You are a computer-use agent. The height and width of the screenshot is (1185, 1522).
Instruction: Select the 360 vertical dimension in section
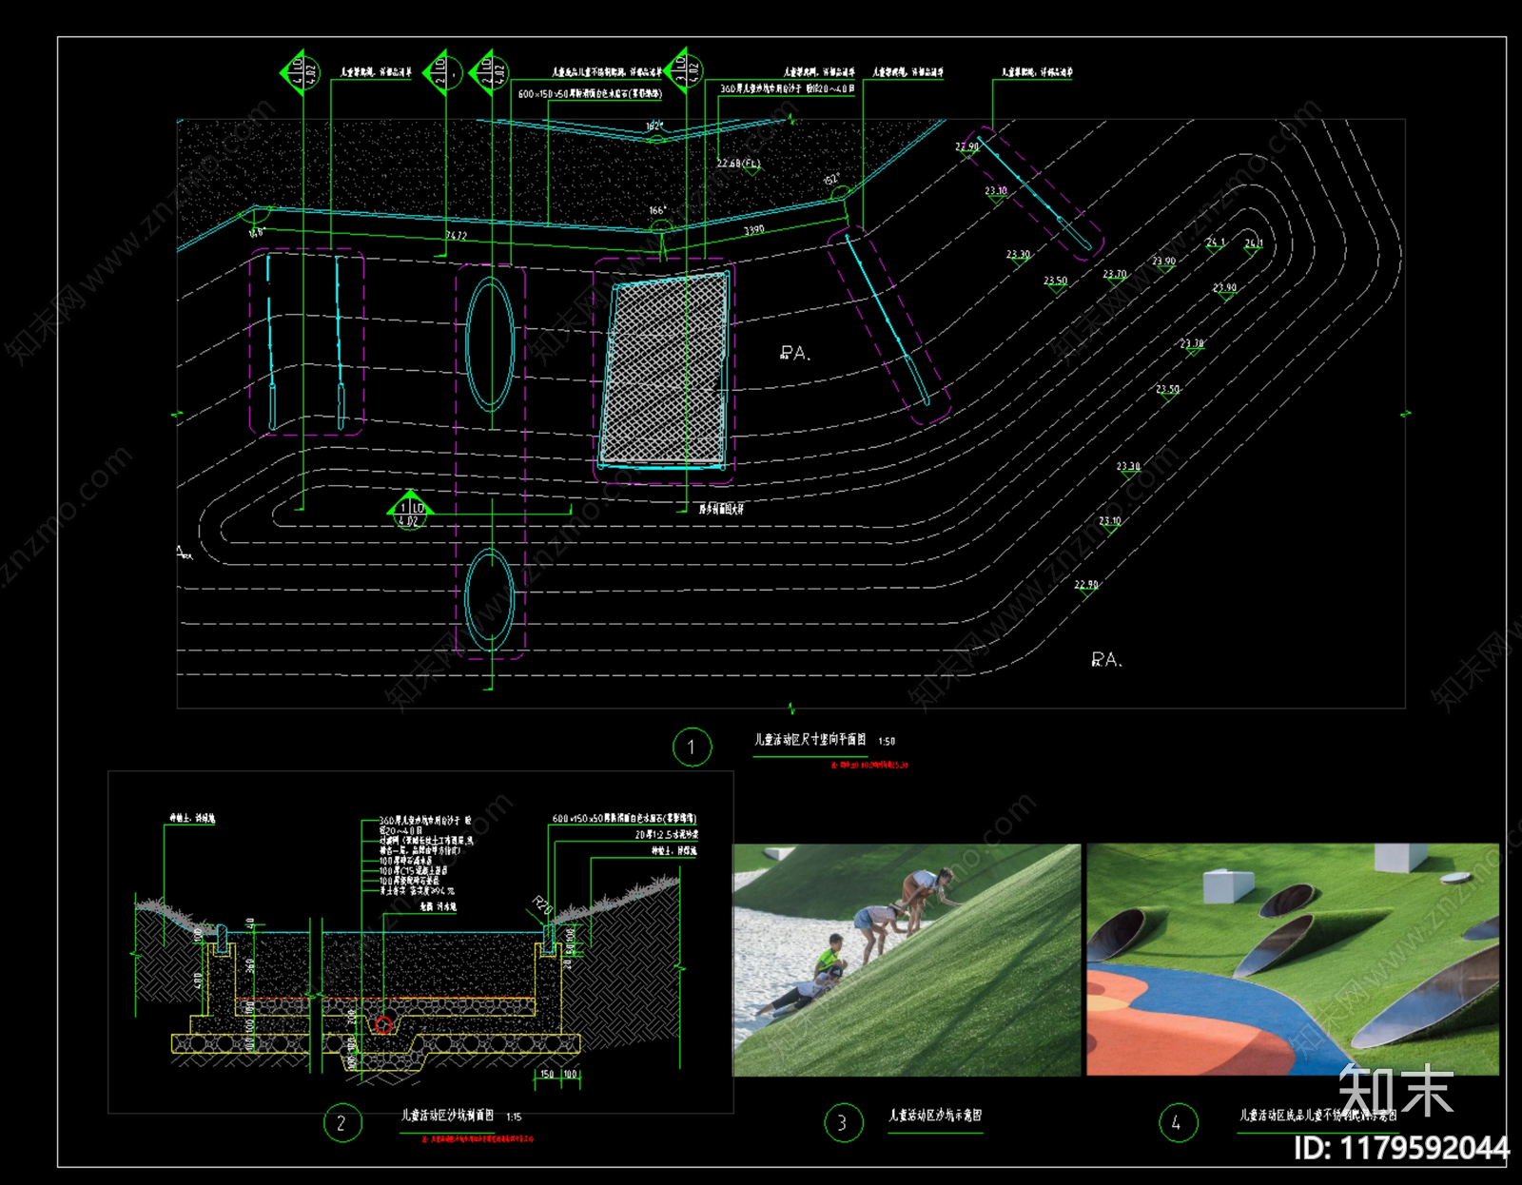tap(250, 964)
